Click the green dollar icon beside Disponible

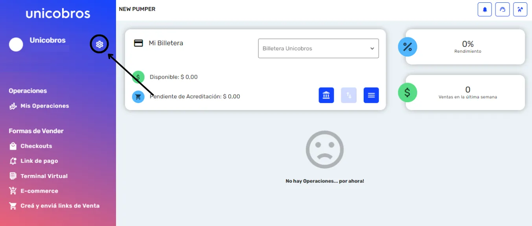click(x=138, y=77)
